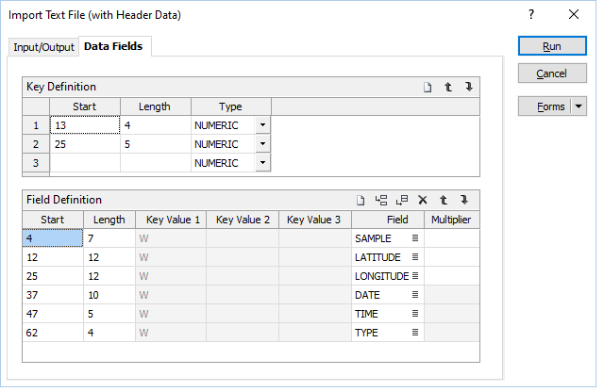
Task: Click Key Value 2 cell in LATITUDE row
Action: pyautogui.click(x=243, y=257)
